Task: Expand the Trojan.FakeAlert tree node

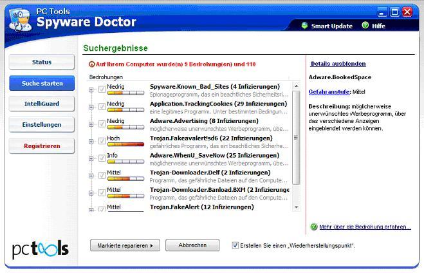Action: (91, 210)
